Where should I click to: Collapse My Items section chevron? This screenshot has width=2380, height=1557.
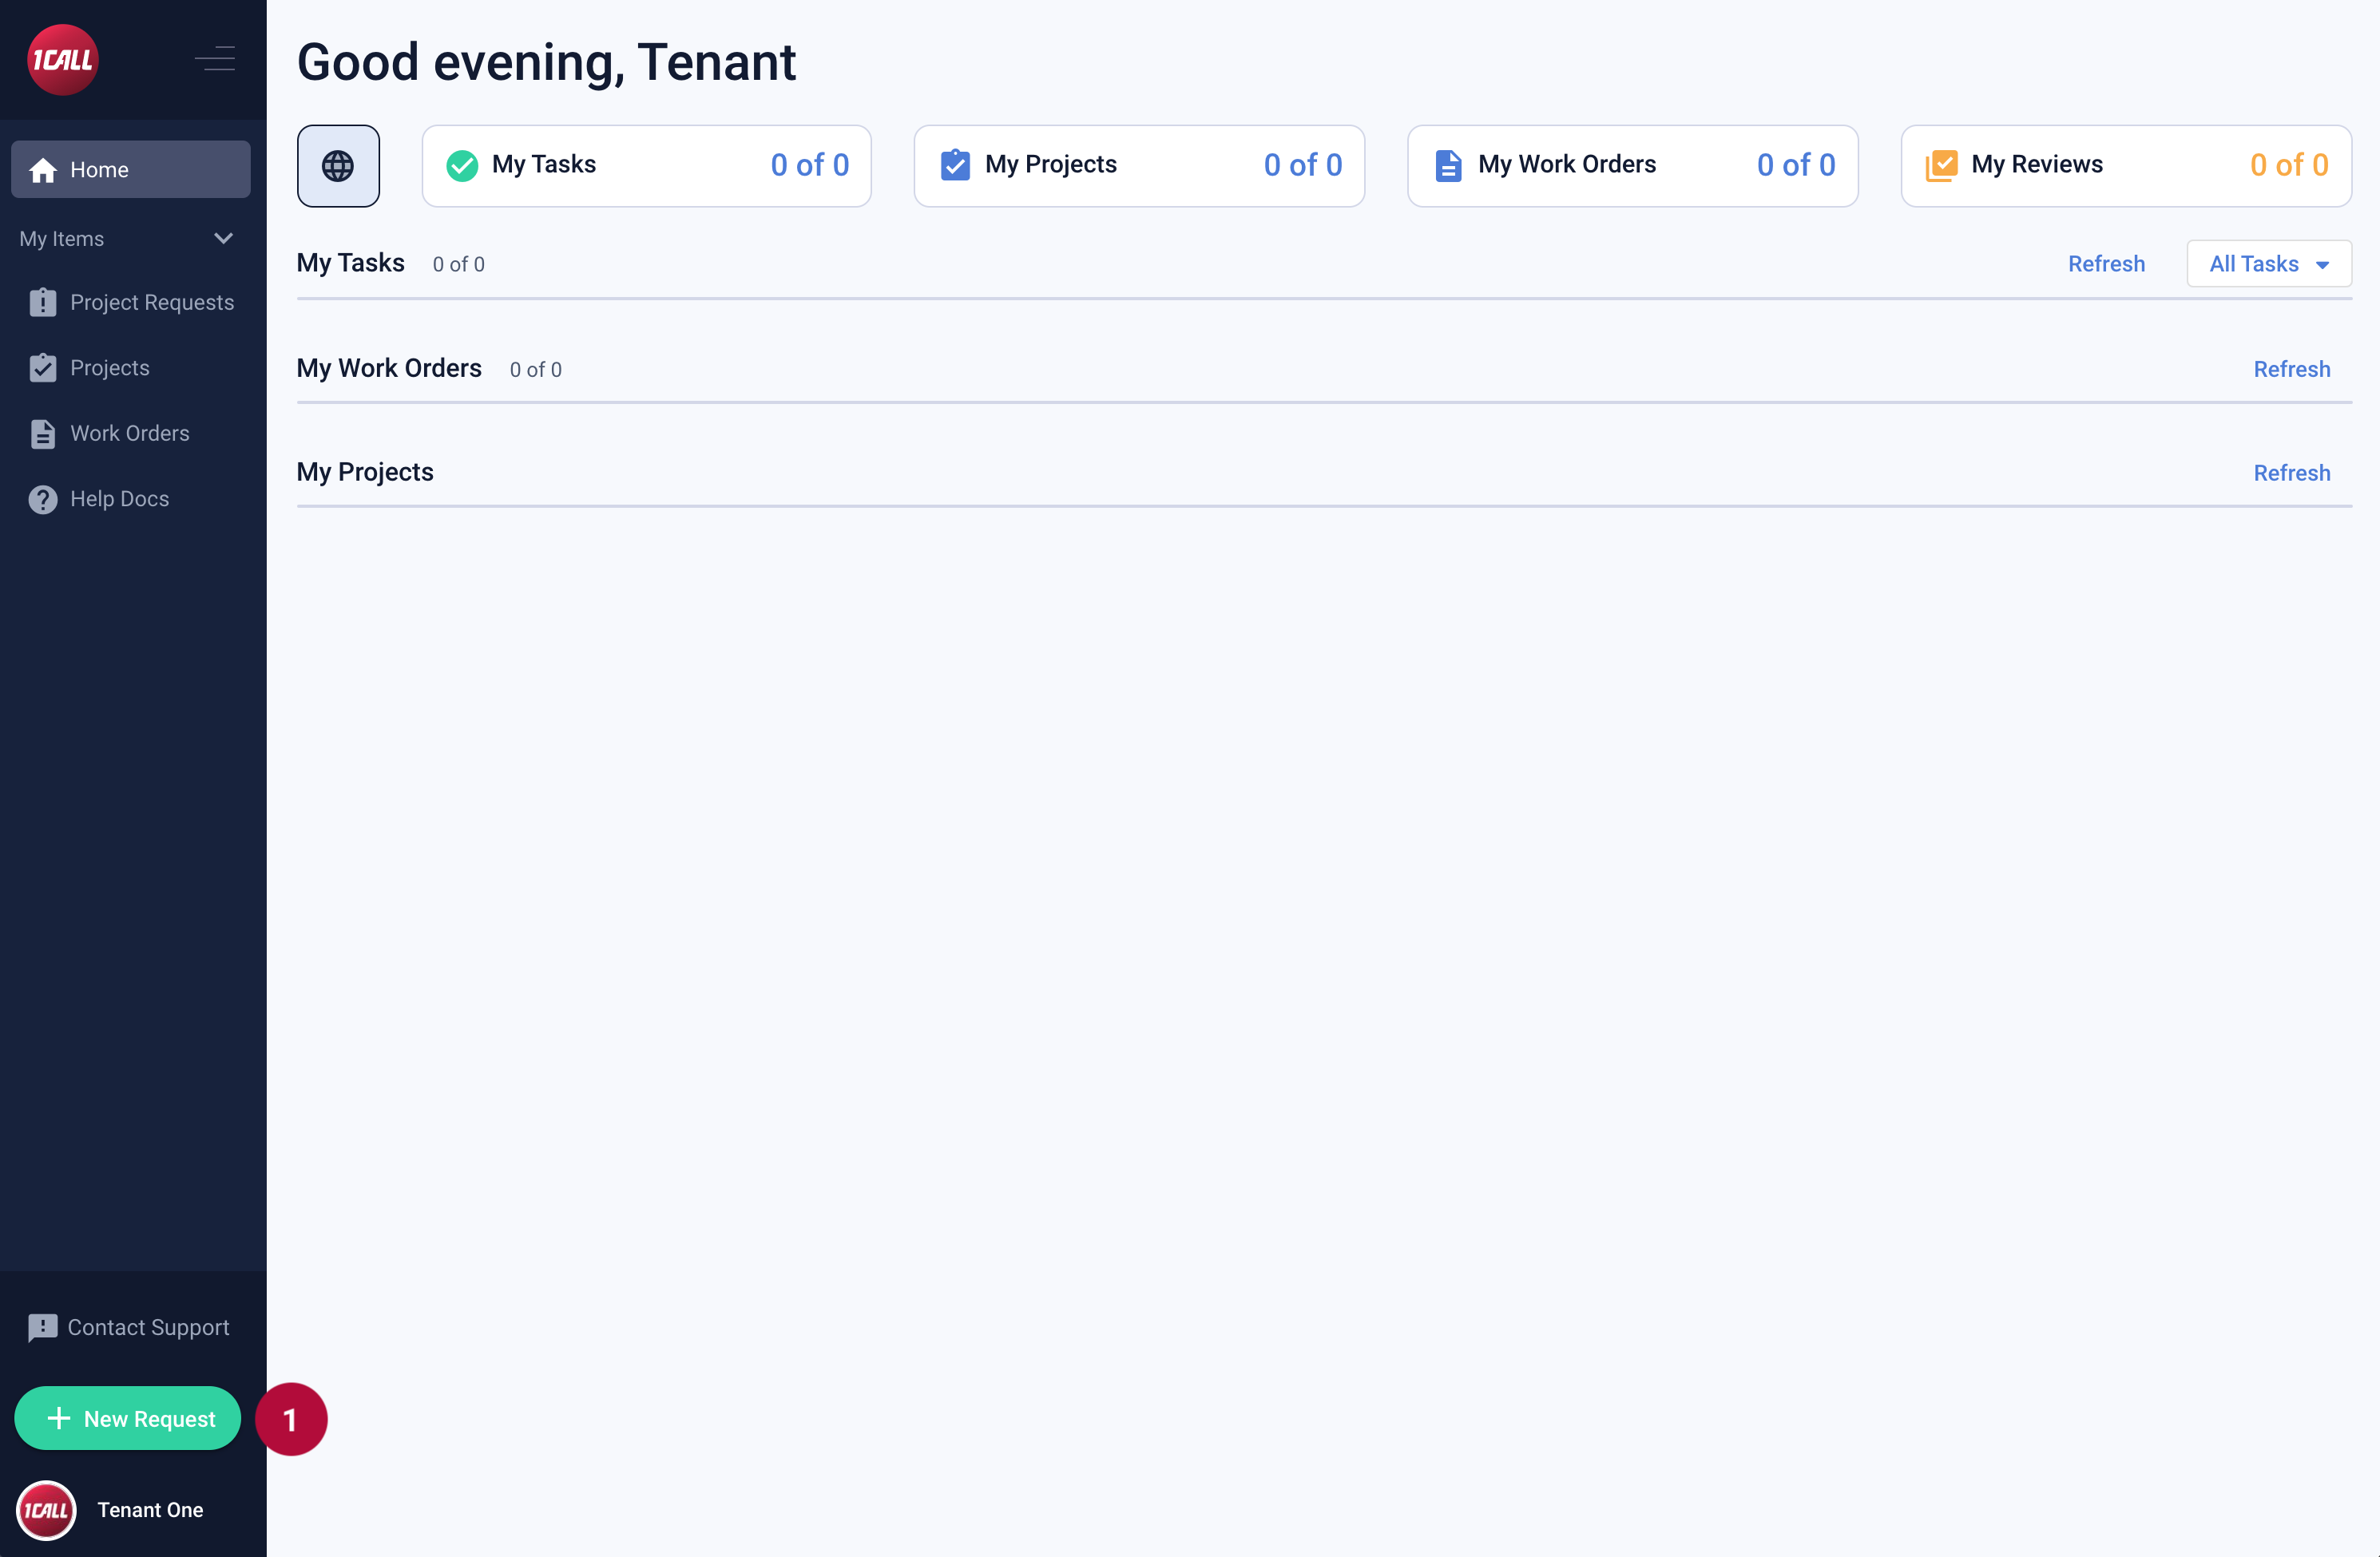coord(223,238)
